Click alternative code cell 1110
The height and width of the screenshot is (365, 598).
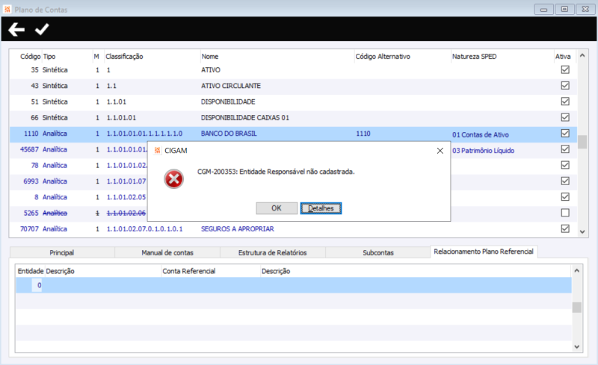point(363,134)
